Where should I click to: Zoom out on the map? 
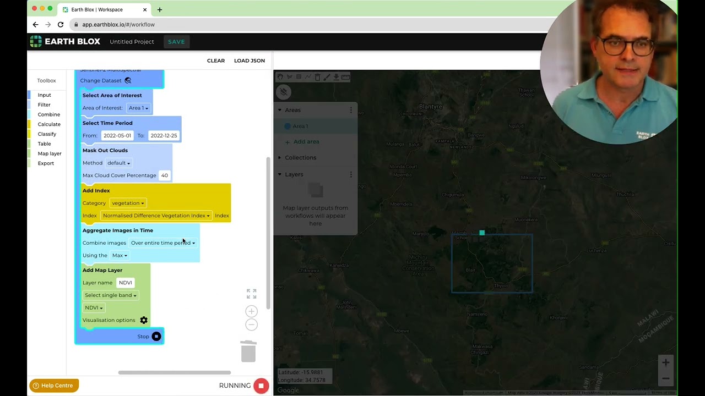click(x=666, y=378)
